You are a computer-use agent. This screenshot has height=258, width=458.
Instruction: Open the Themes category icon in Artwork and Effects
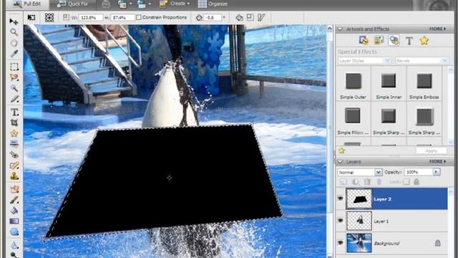379,40
